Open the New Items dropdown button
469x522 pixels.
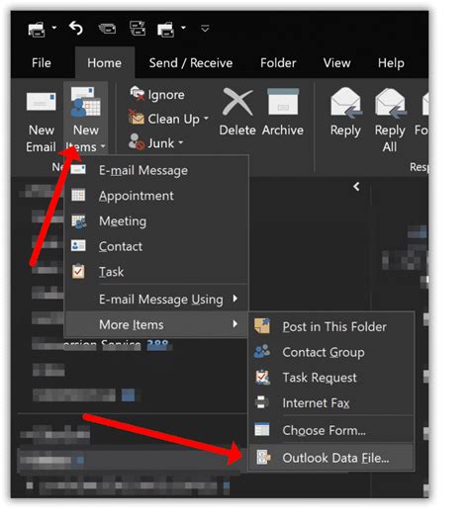(x=86, y=119)
